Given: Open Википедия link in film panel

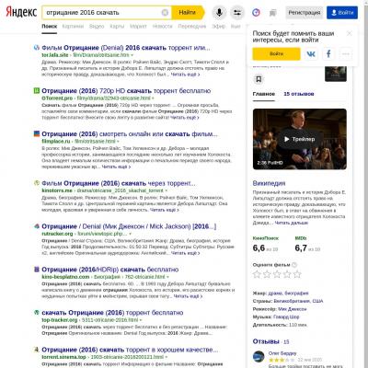Looking at the screenshot, I should point(269,183).
